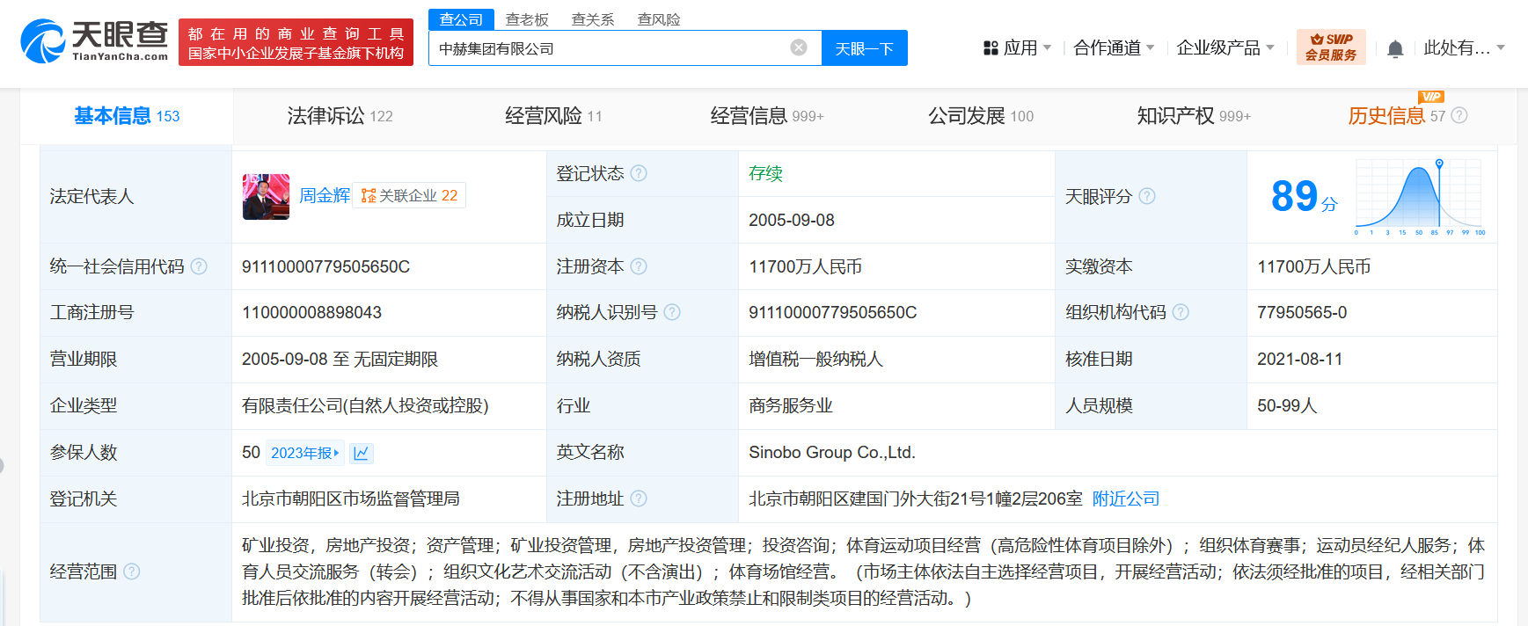Image resolution: width=1528 pixels, height=626 pixels.
Task: Open the notification bell
Action: coord(1395,48)
